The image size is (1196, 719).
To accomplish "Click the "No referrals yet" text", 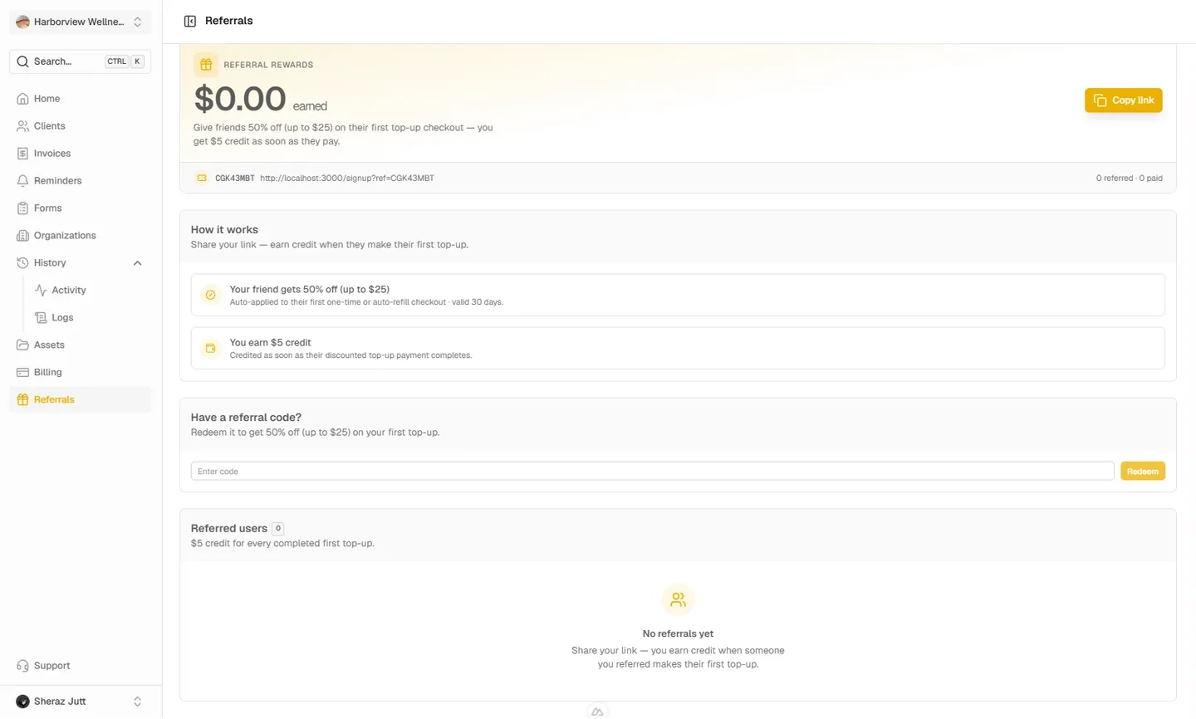I will point(678,634).
